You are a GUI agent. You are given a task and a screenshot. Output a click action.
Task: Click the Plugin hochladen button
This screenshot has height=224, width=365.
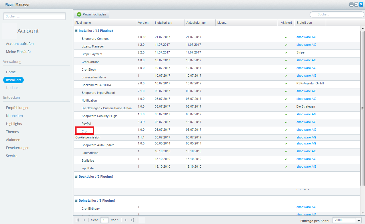(92, 14)
